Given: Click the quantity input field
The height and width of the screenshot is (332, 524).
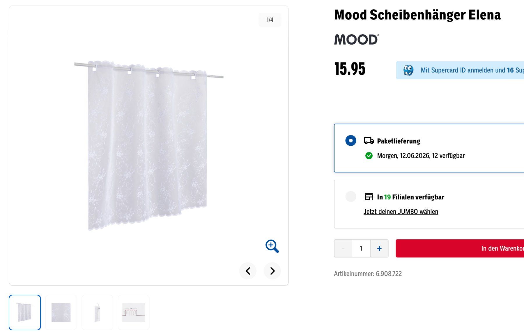Looking at the screenshot, I should (x=361, y=248).
